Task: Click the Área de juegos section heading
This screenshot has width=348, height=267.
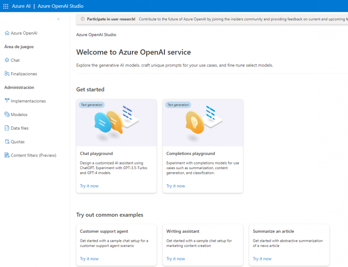Action: pyautogui.click(x=19, y=47)
